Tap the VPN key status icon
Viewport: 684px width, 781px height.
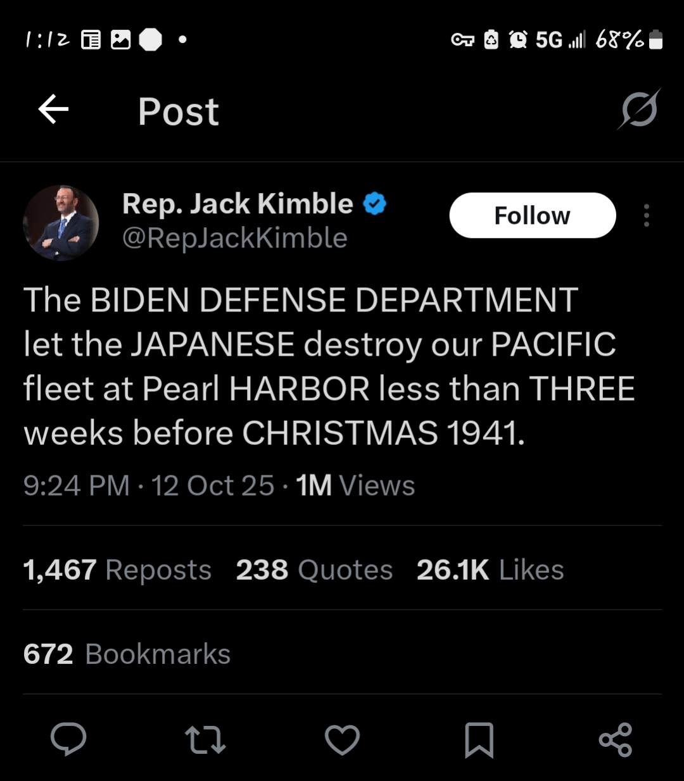(462, 40)
